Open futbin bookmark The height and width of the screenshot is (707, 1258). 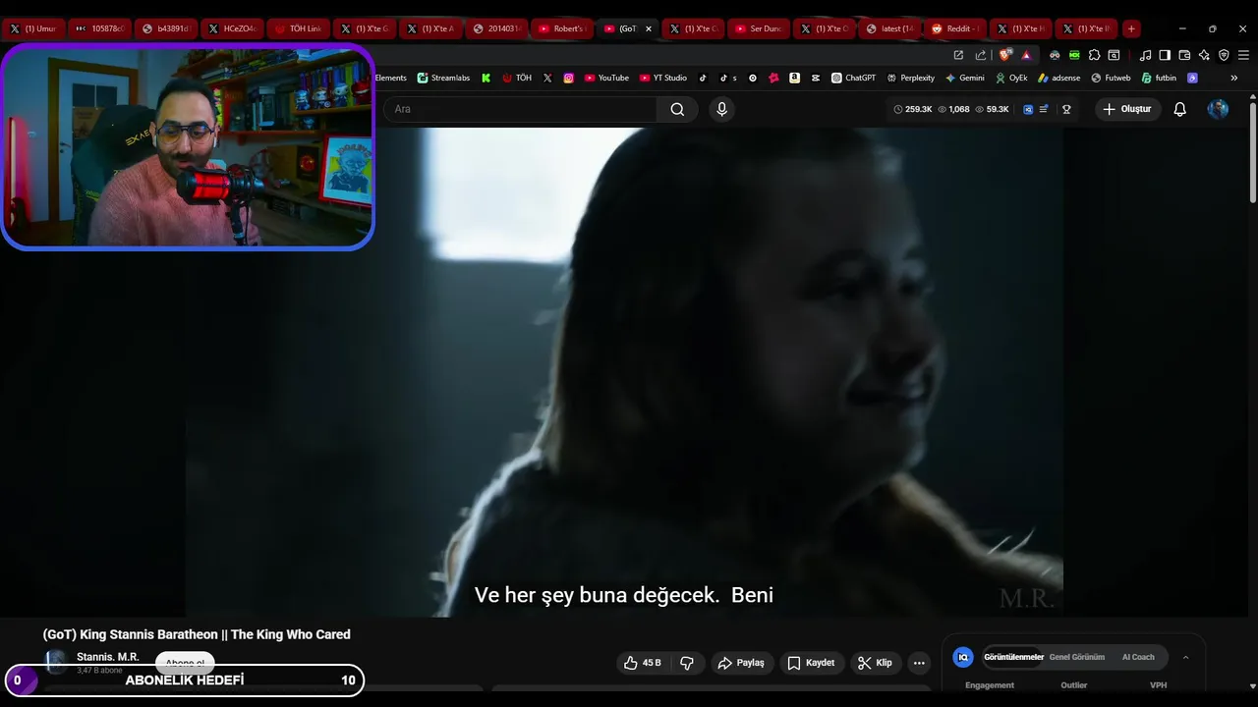pyautogui.click(x=1159, y=78)
